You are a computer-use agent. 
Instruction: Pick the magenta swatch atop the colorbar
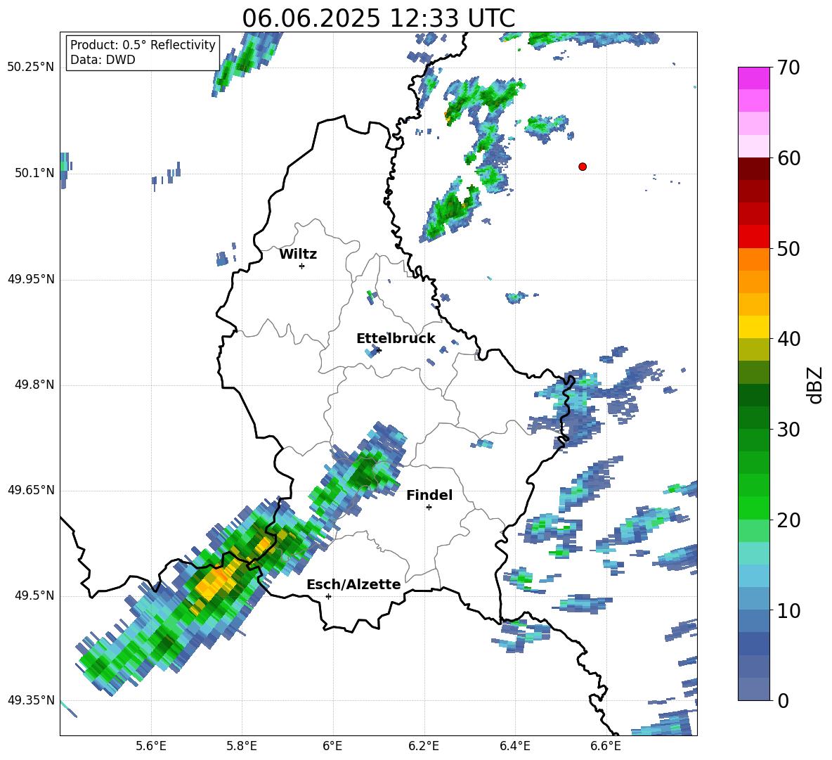753,79
